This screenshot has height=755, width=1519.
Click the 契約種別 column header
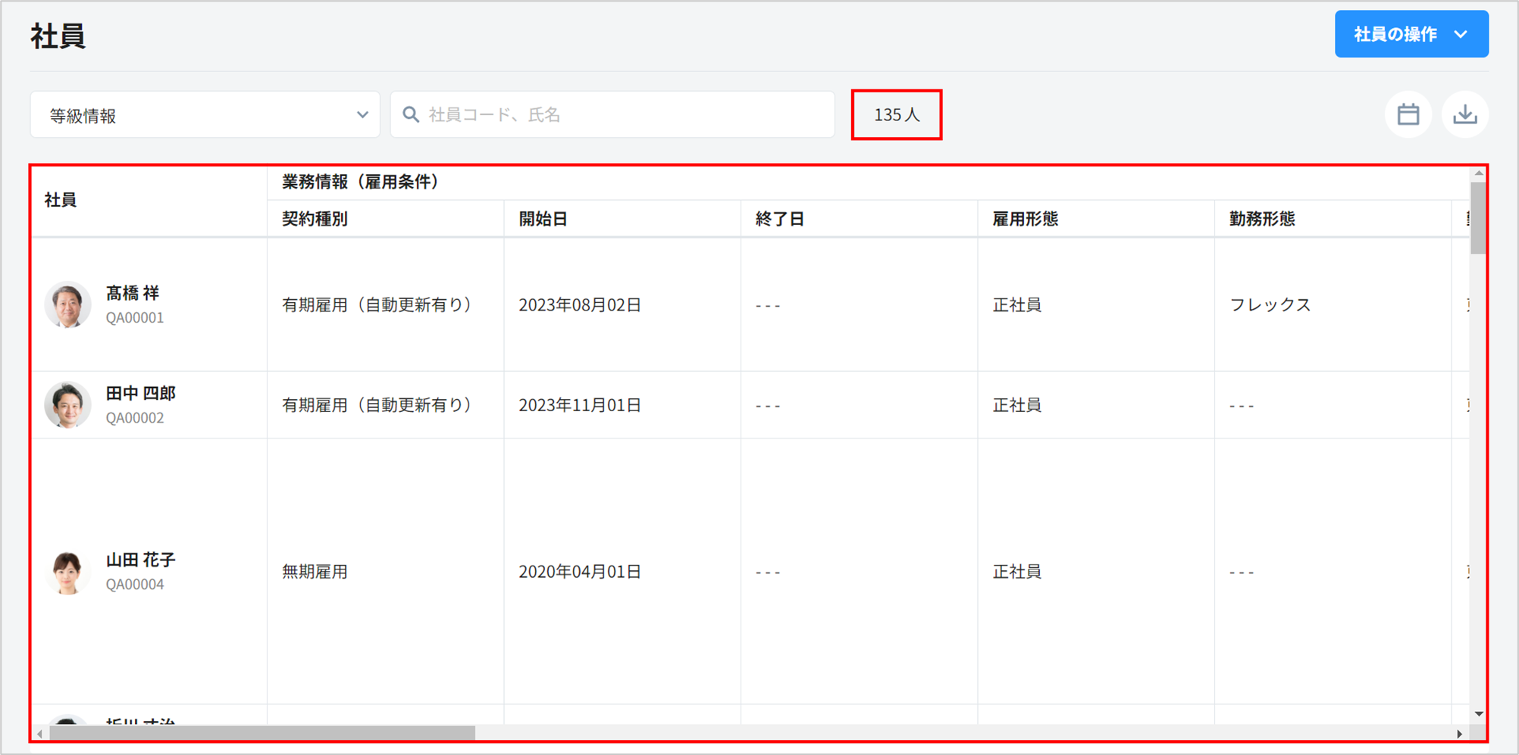pos(315,219)
